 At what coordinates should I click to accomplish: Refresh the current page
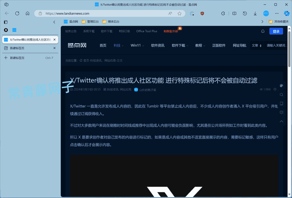click(17, 14)
